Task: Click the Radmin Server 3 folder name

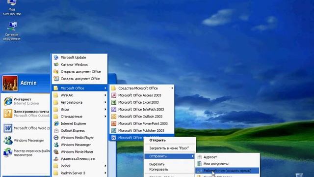Action: click(73, 173)
